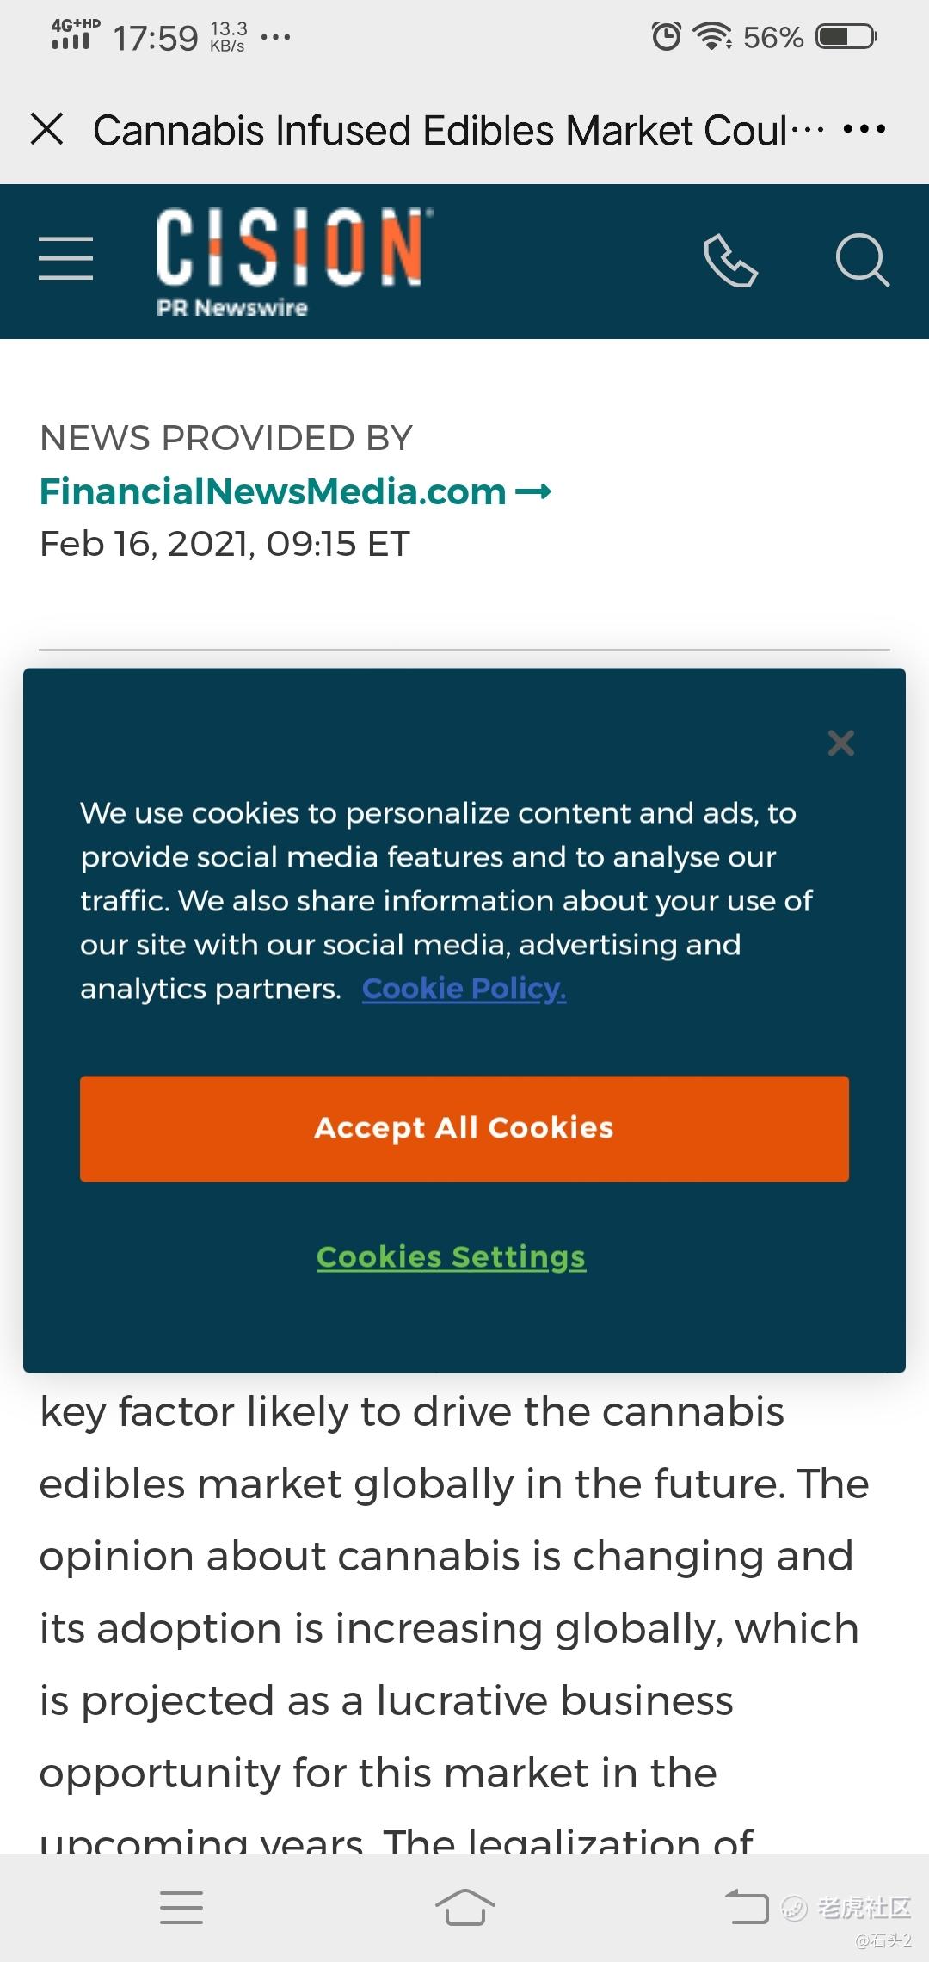Tap the phone contact icon
The height and width of the screenshot is (1962, 929).
click(x=730, y=260)
